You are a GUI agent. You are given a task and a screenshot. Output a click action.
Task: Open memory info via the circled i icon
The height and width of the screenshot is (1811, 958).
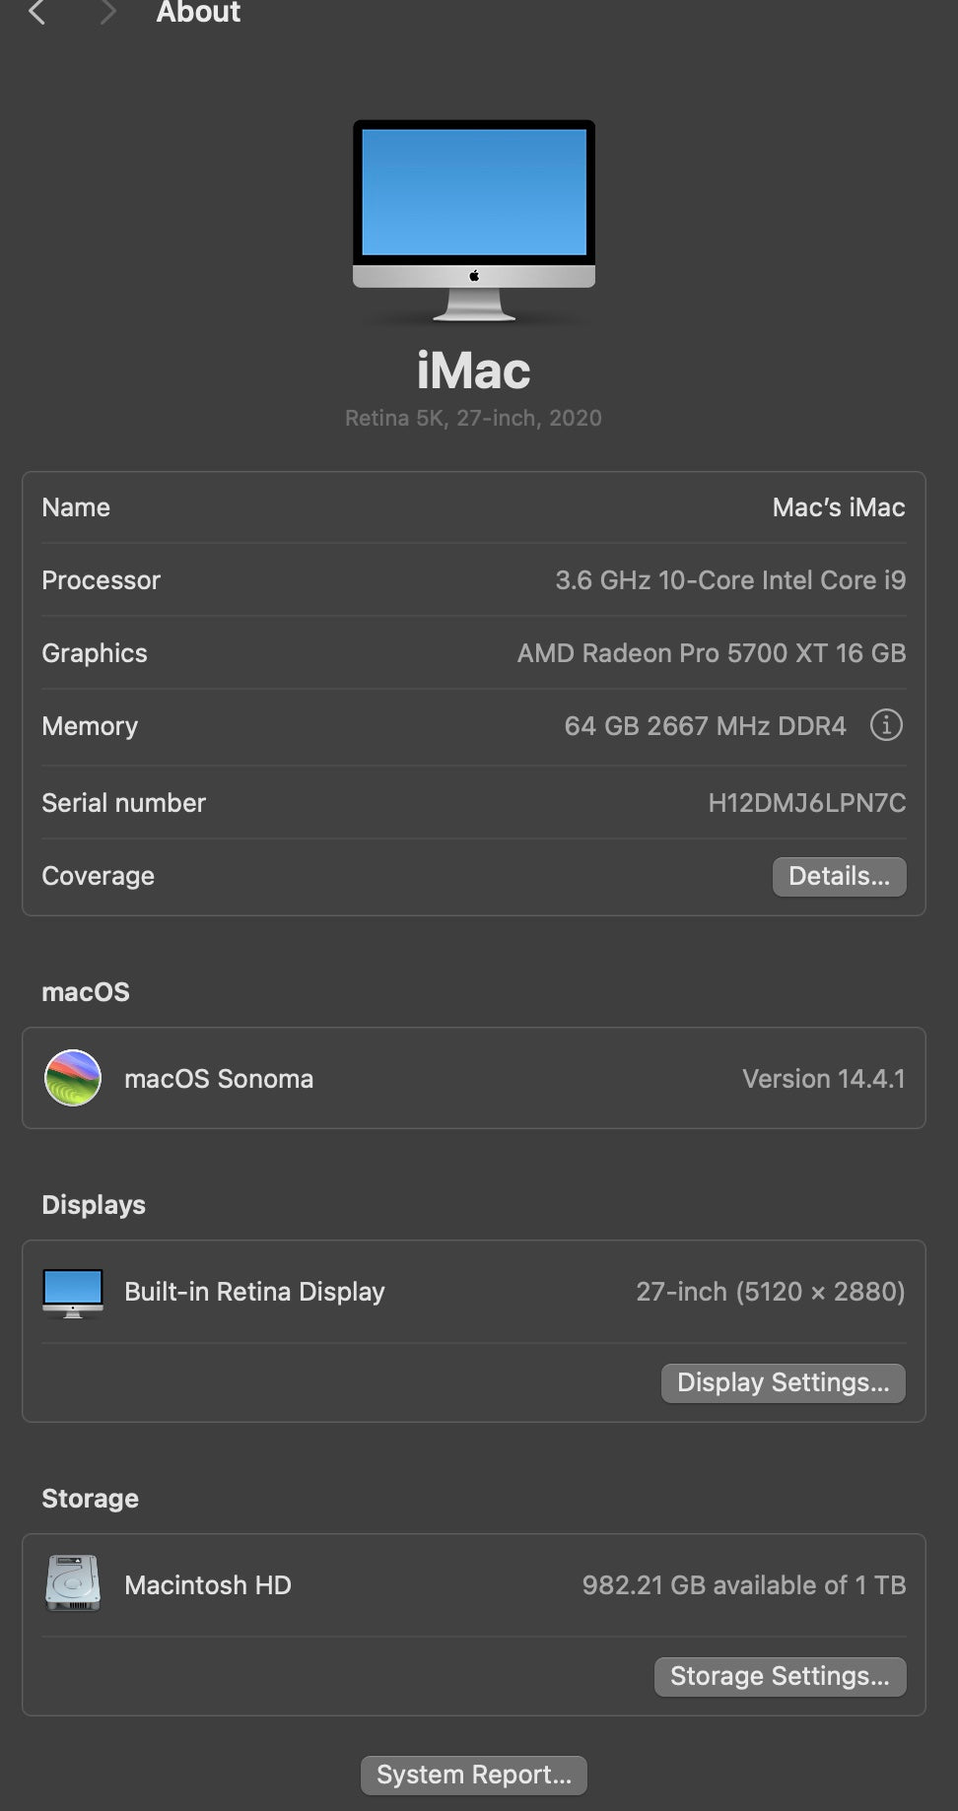coord(885,725)
